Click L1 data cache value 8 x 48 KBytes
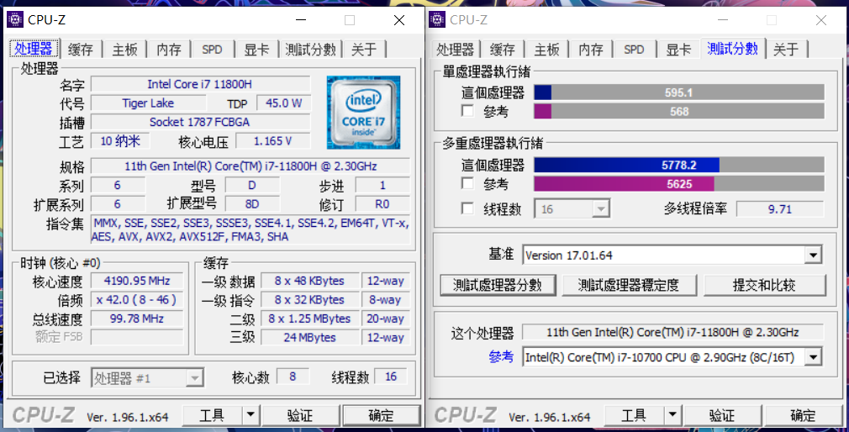This screenshot has width=849, height=432. pyautogui.click(x=309, y=281)
